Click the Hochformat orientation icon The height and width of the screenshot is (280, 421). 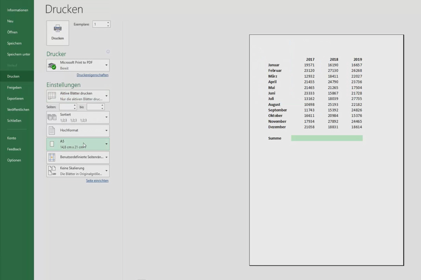[x=52, y=131]
